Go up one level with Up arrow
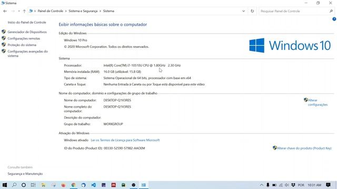The image size is (337, 189). click(x=24, y=11)
